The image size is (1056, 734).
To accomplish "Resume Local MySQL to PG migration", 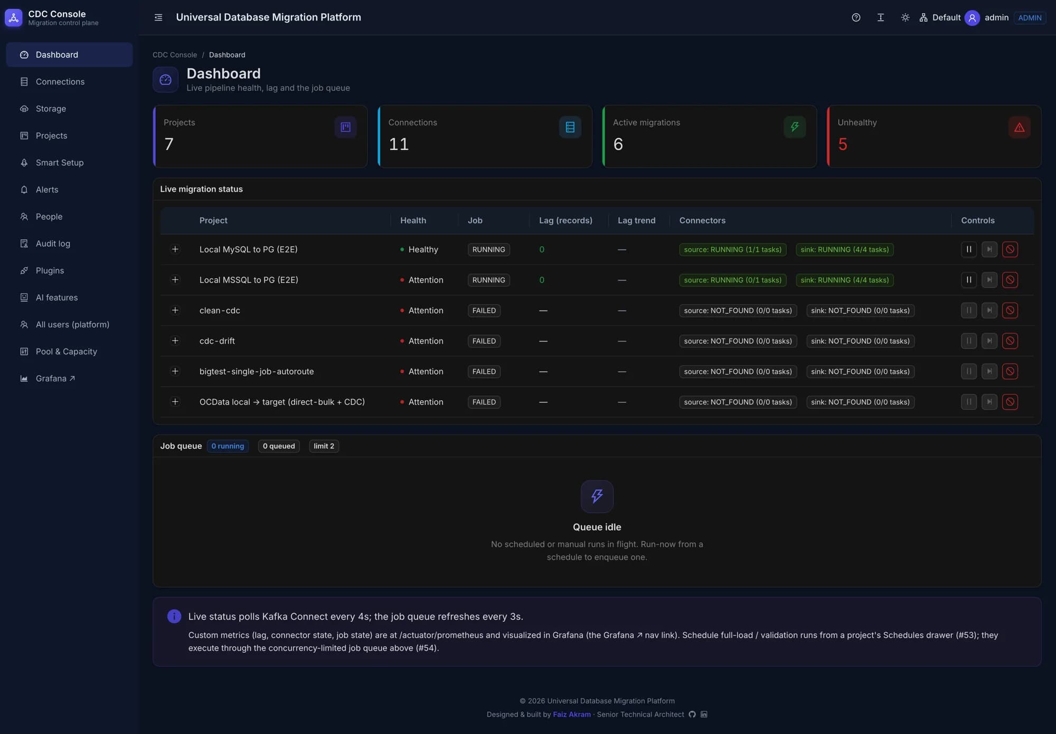I will tap(989, 249).
